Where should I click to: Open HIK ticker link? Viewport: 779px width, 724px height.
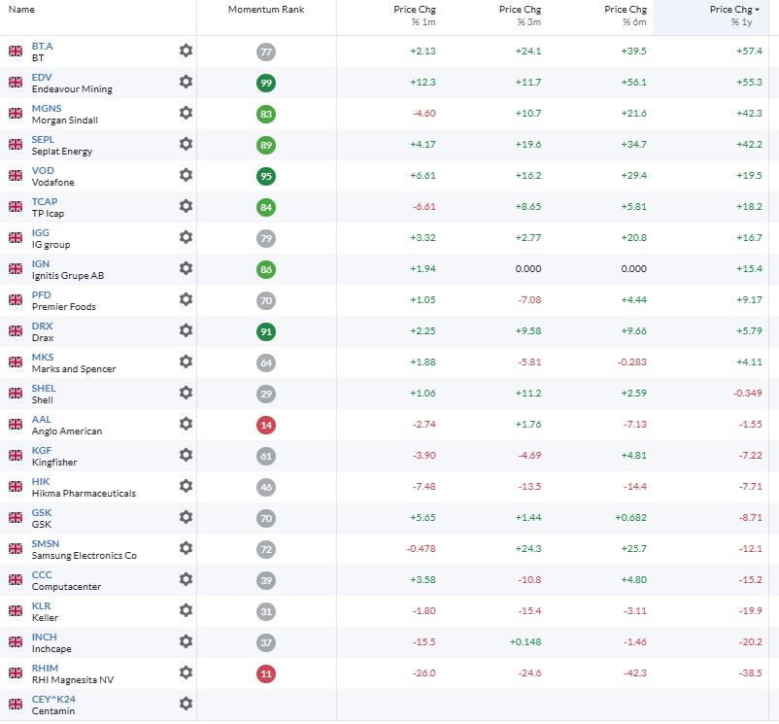(41, 481)
